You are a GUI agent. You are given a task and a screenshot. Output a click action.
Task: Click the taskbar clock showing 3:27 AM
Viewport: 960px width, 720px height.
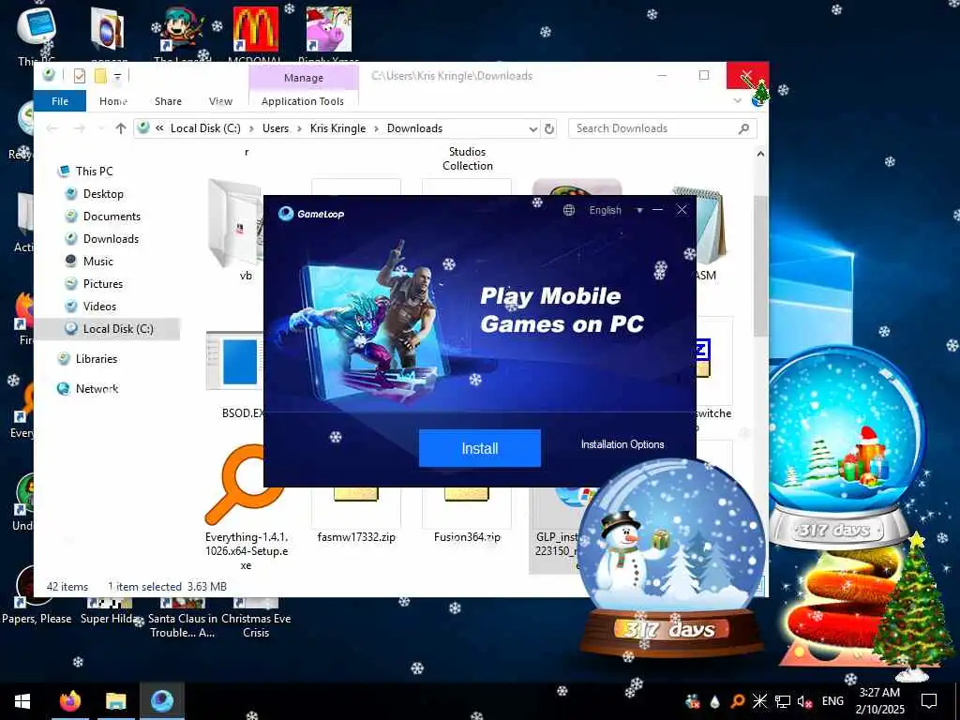(879, 701)
